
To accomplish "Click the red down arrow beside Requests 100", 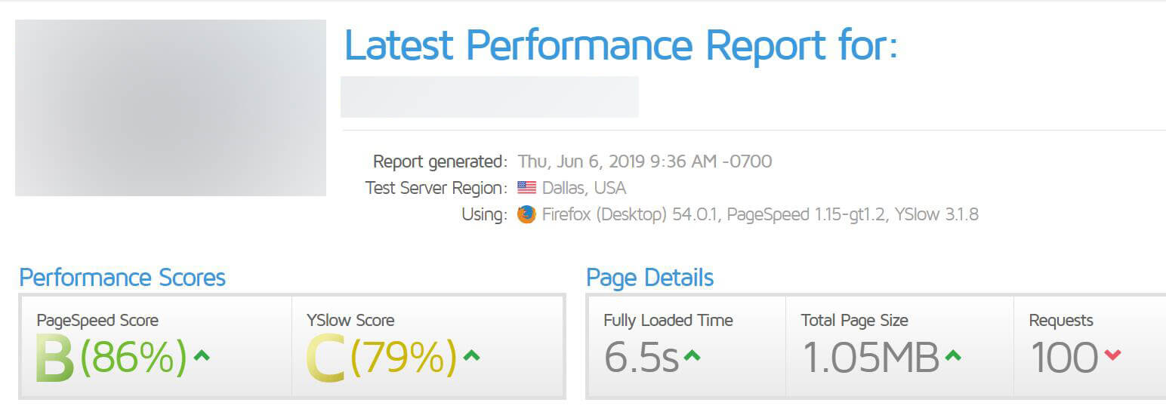I will pyautogui.click(x=1112, y=355).
